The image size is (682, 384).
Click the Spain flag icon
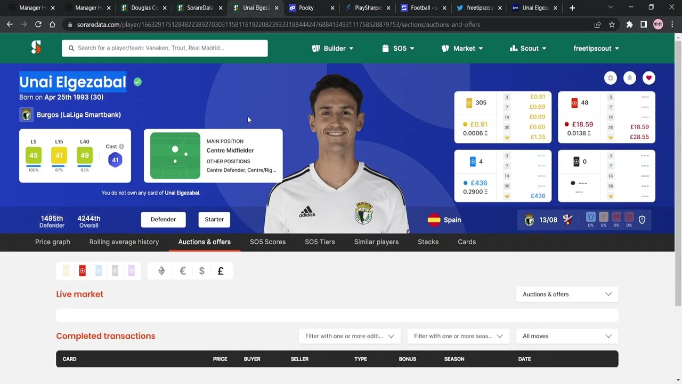(434, 220)
